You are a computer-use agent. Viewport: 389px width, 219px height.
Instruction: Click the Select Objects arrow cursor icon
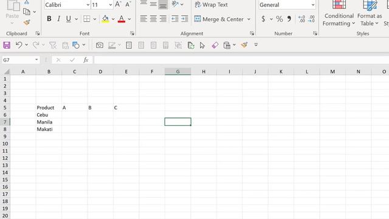pos(202,45)
